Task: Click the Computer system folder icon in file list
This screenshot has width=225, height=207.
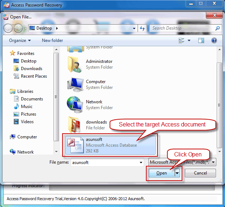Action: click(x=75, y=85)
